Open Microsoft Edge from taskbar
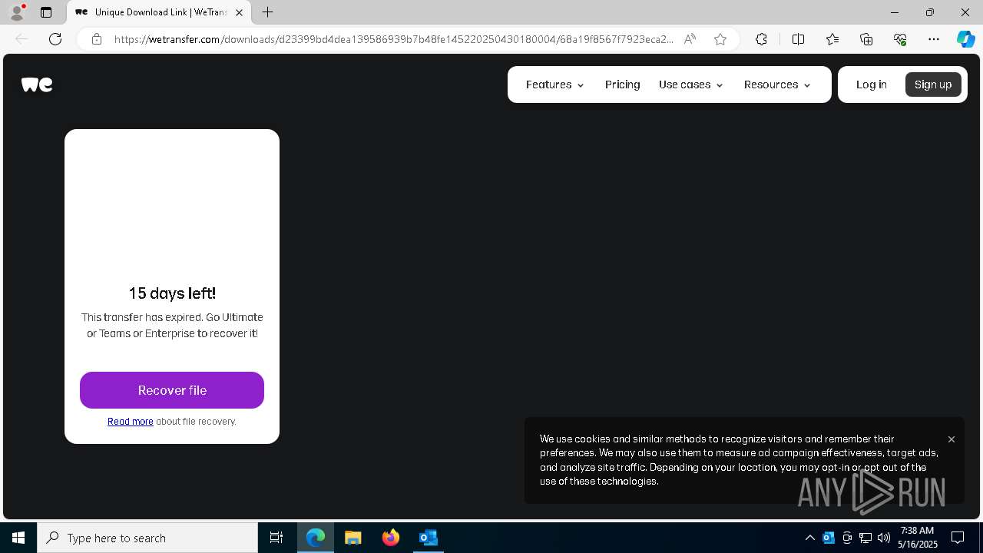The image size is (983, 553). 316,538
